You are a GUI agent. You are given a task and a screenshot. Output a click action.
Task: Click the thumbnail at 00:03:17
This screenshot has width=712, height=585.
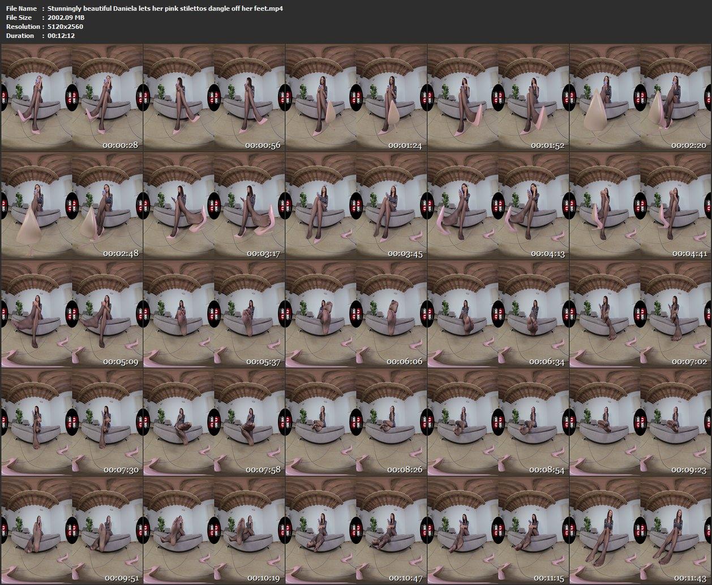click(214, 206)
